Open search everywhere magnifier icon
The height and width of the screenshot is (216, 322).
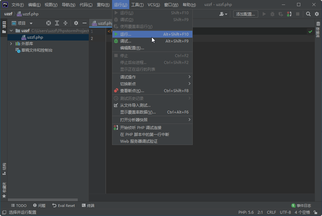coord(308,14)
